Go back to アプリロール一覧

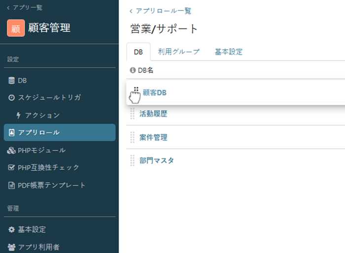[x=161, y=11]
